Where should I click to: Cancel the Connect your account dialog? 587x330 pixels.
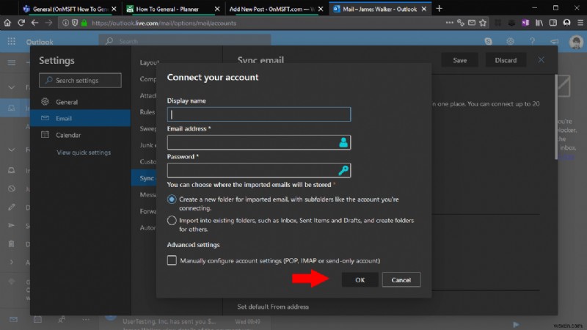pyautogui.click(x=401, y=280)
